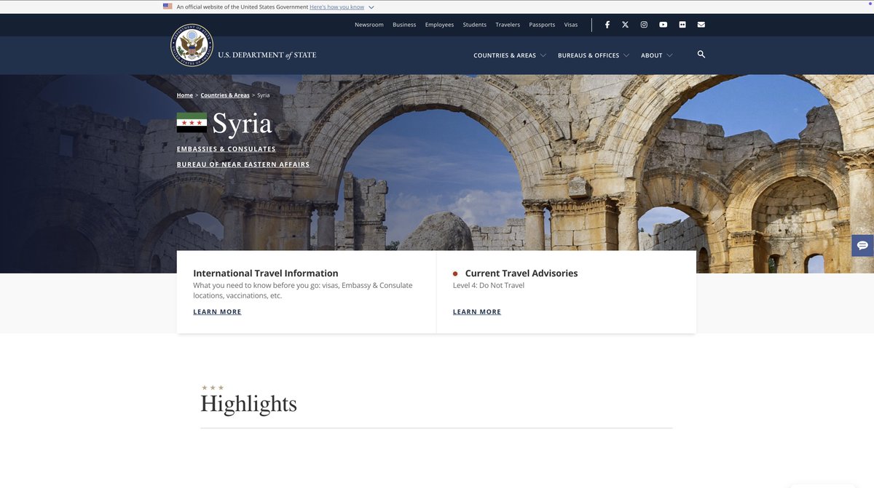Click the red advisory level indicator dot
The height and width of the screenshot is (488, 874).
[x=454, y=273]
